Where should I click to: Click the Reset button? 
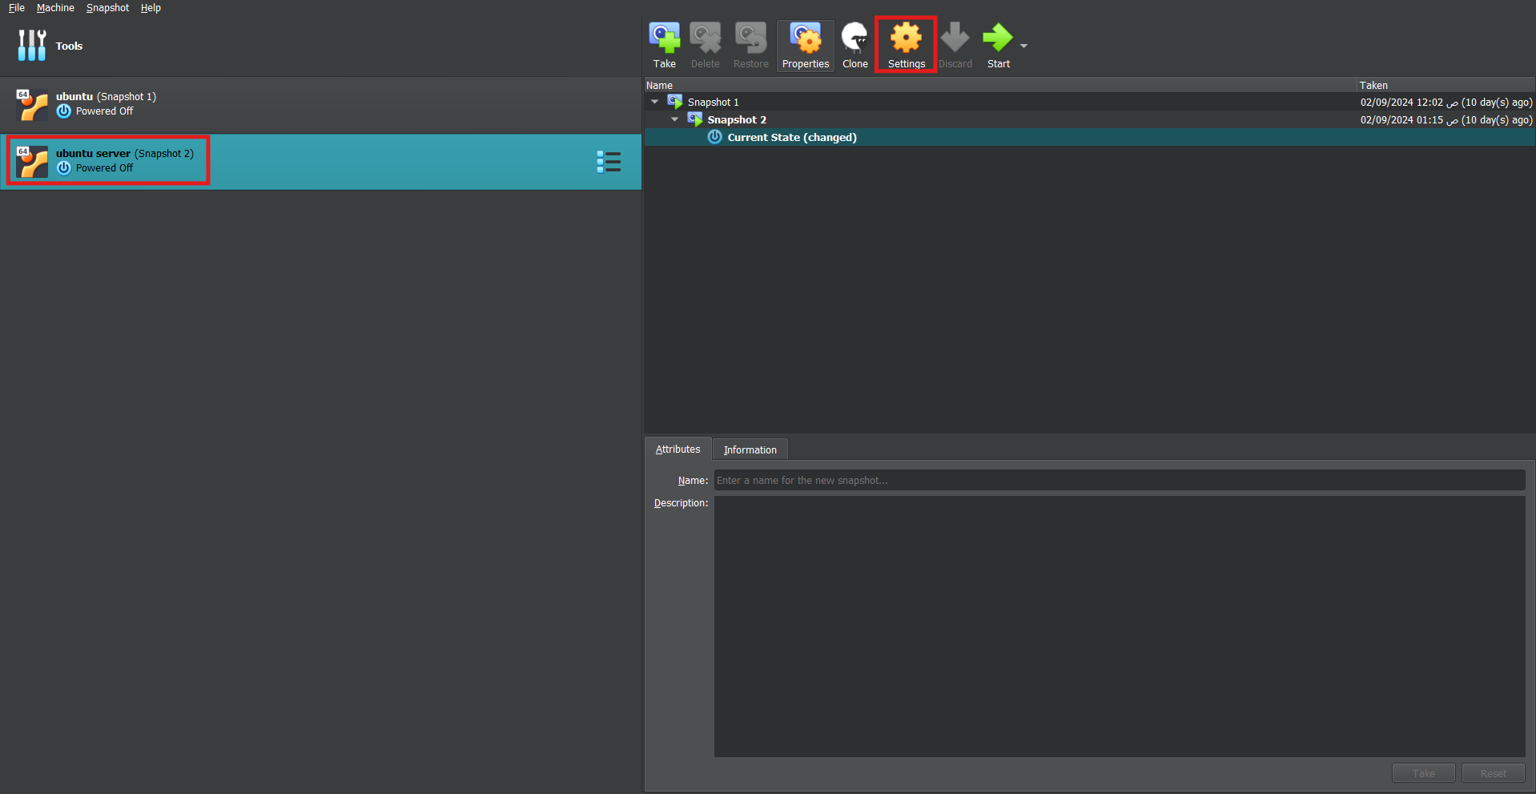tap(1493, 773)
